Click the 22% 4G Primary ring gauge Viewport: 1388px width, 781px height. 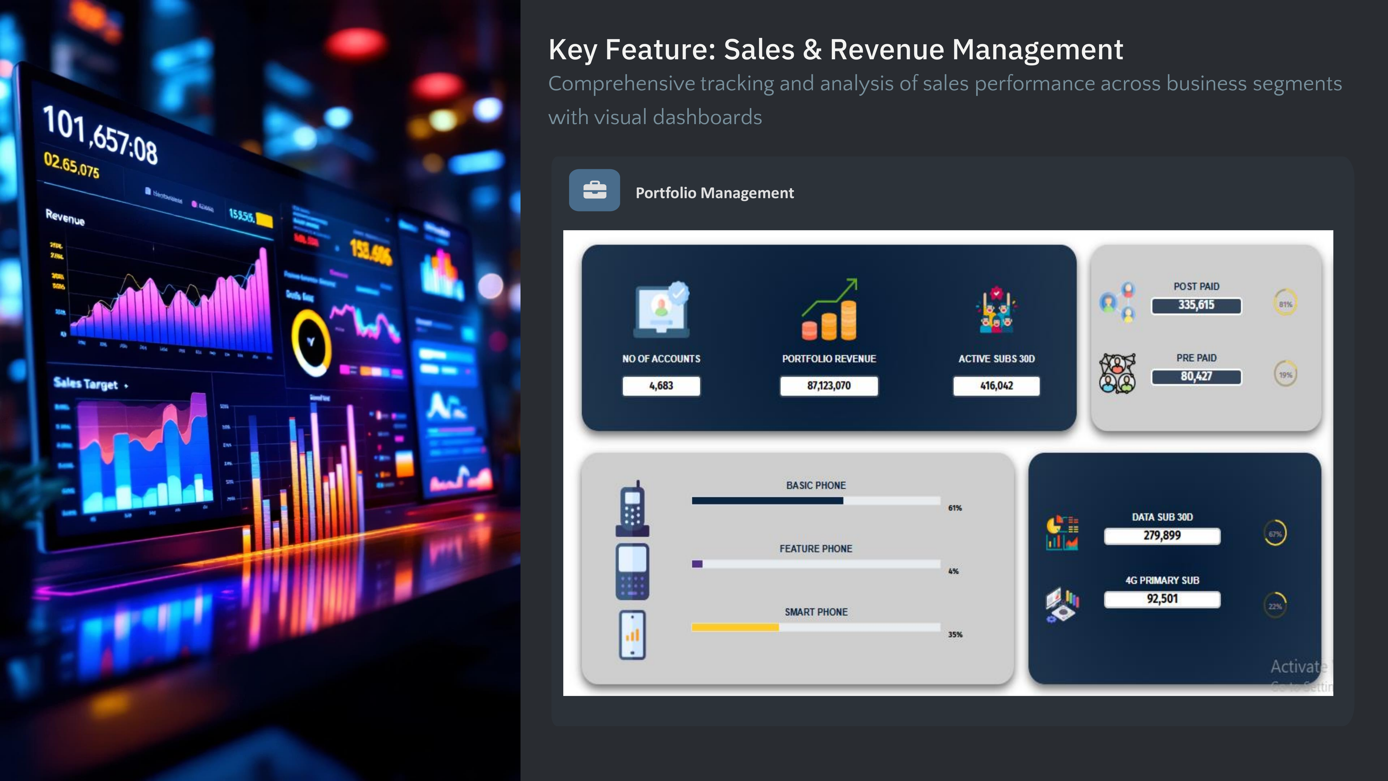[1275, 605]
